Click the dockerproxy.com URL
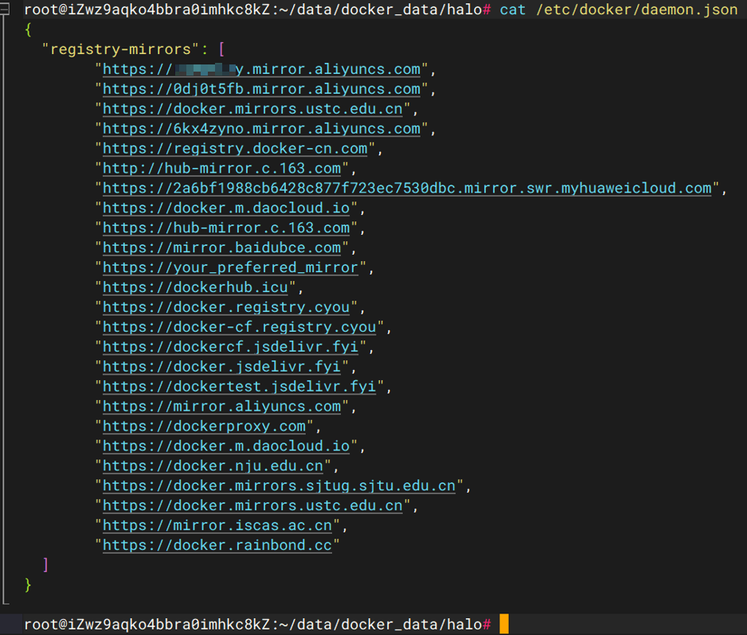Viewport: 747px width, 635px height. (204, 427)
